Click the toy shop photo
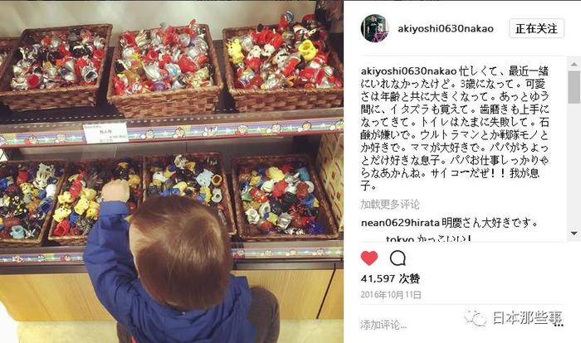The width and height of the screenshot is (581, 343). point(172,171)
